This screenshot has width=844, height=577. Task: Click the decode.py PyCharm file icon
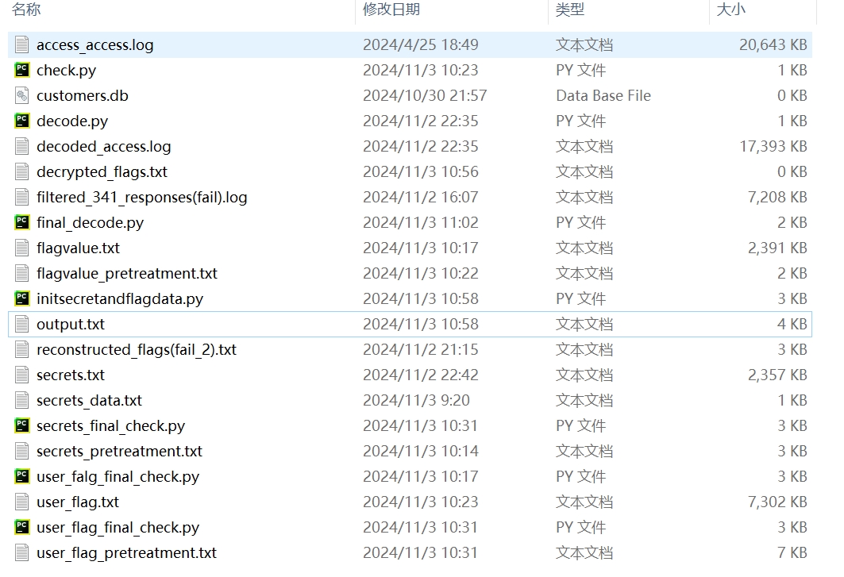(x=21, y=121)
